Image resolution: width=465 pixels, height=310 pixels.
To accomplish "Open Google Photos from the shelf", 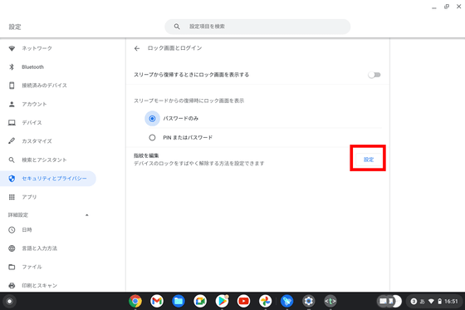I will pyautogui.click(x=265, y=302).
